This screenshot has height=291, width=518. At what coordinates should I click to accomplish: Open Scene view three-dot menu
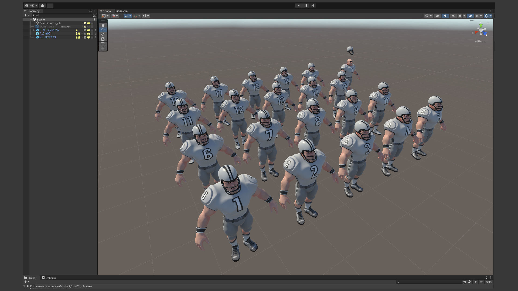[x=490, y=11]
